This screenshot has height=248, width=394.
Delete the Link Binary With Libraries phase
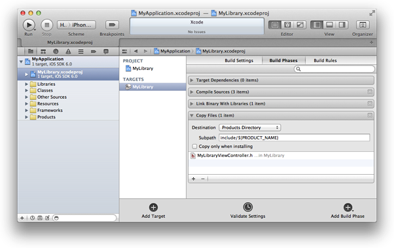(x=370, y=103)
